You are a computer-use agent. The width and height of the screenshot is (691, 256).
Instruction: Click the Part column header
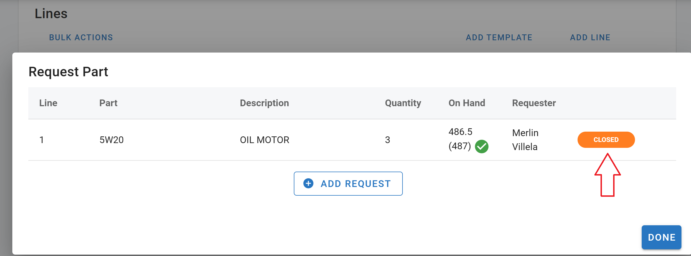coord(108,103)
